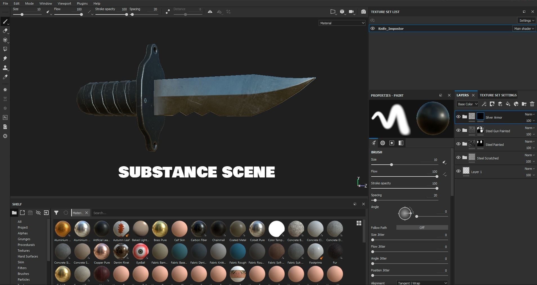The width and height of the screenshot is (537, 285).
Task: Toggle symmetry in top toolbar
Action: click(x=210, y=12)
